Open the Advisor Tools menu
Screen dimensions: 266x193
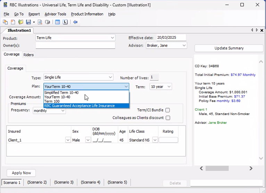55,14
